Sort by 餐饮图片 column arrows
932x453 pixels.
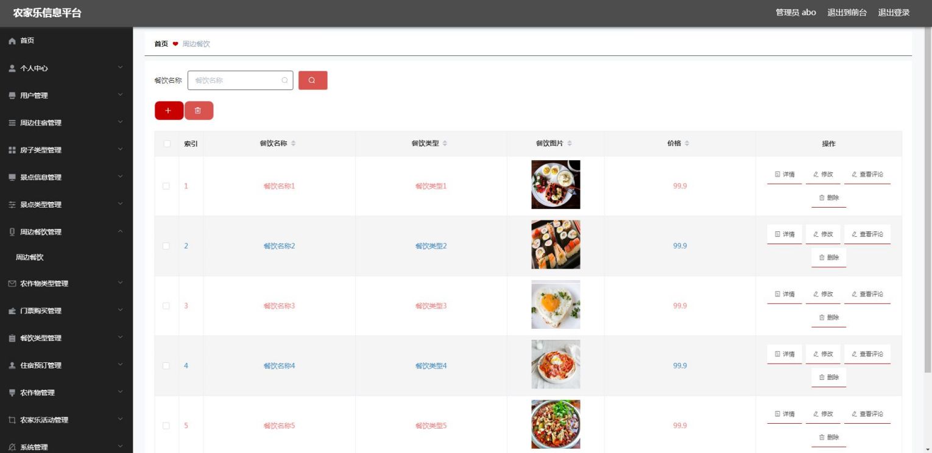[x=570, y=144]
